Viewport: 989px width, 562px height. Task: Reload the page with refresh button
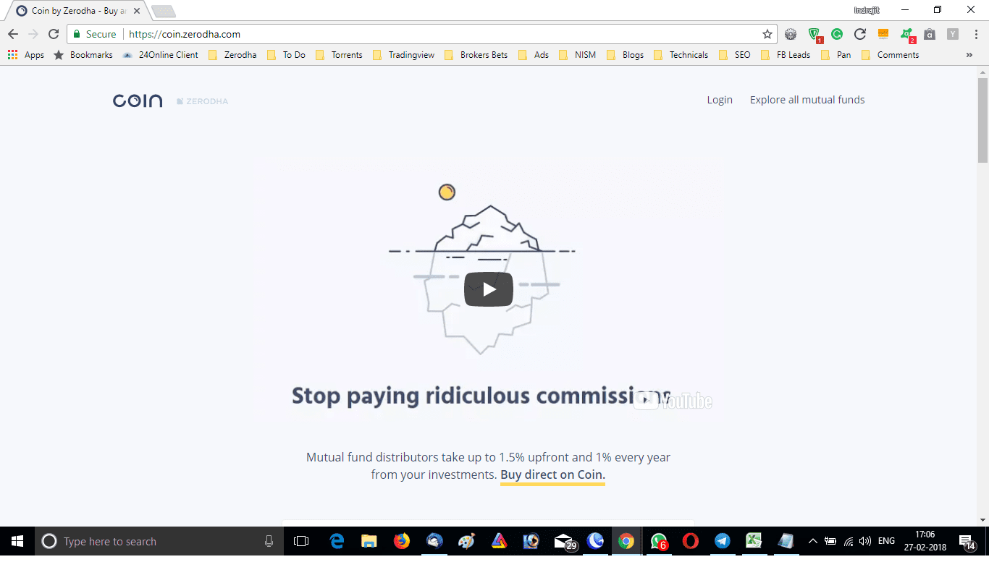[53, 34]
